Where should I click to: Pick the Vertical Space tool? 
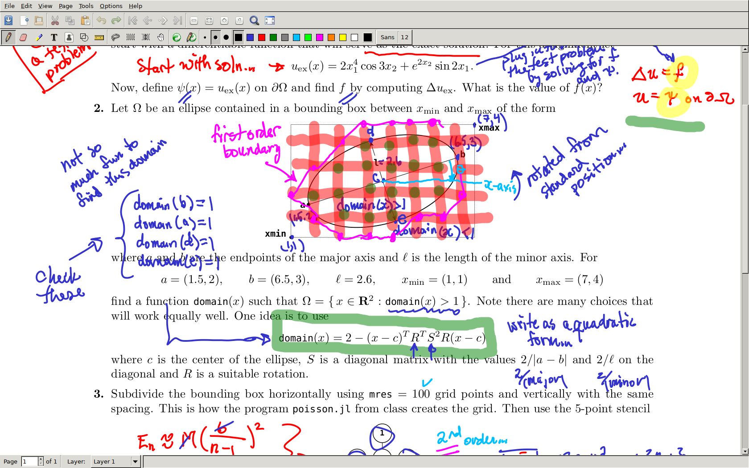(146, 37)
